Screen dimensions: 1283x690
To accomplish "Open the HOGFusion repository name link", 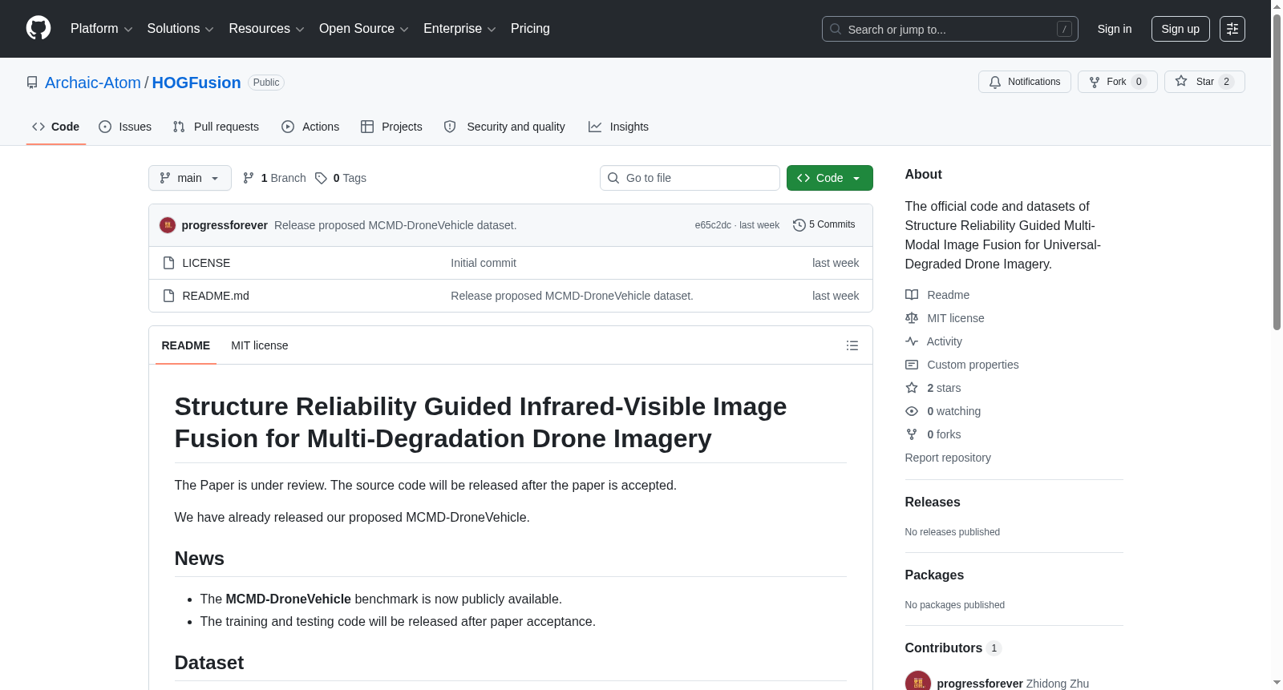I will (196, 83).
